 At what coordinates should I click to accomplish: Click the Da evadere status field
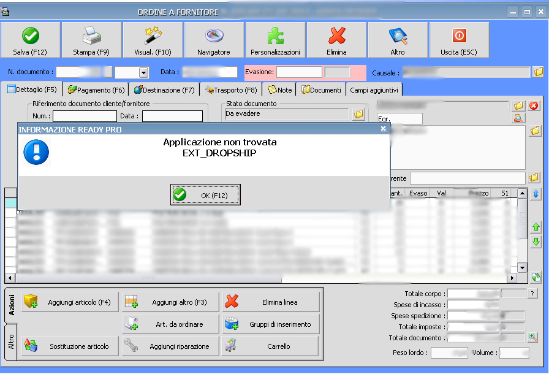click(x=287, y=114)
